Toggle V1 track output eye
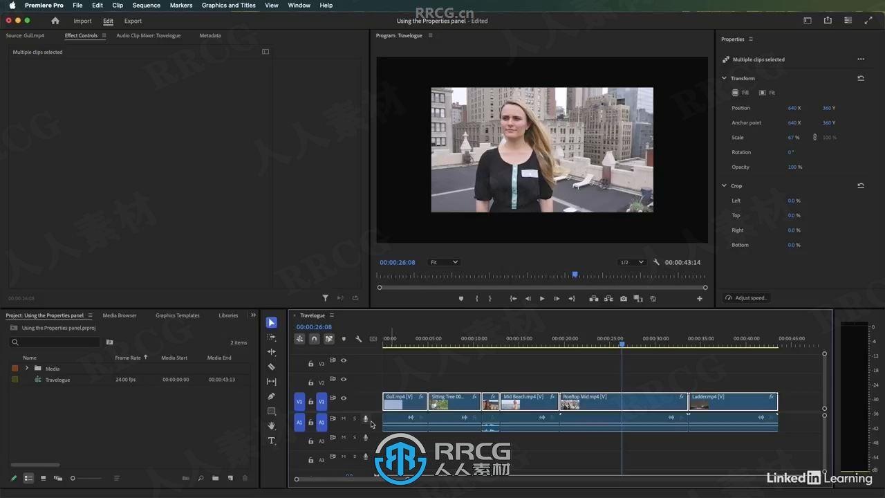Screen dimensions: 885x498 point(344,398)
